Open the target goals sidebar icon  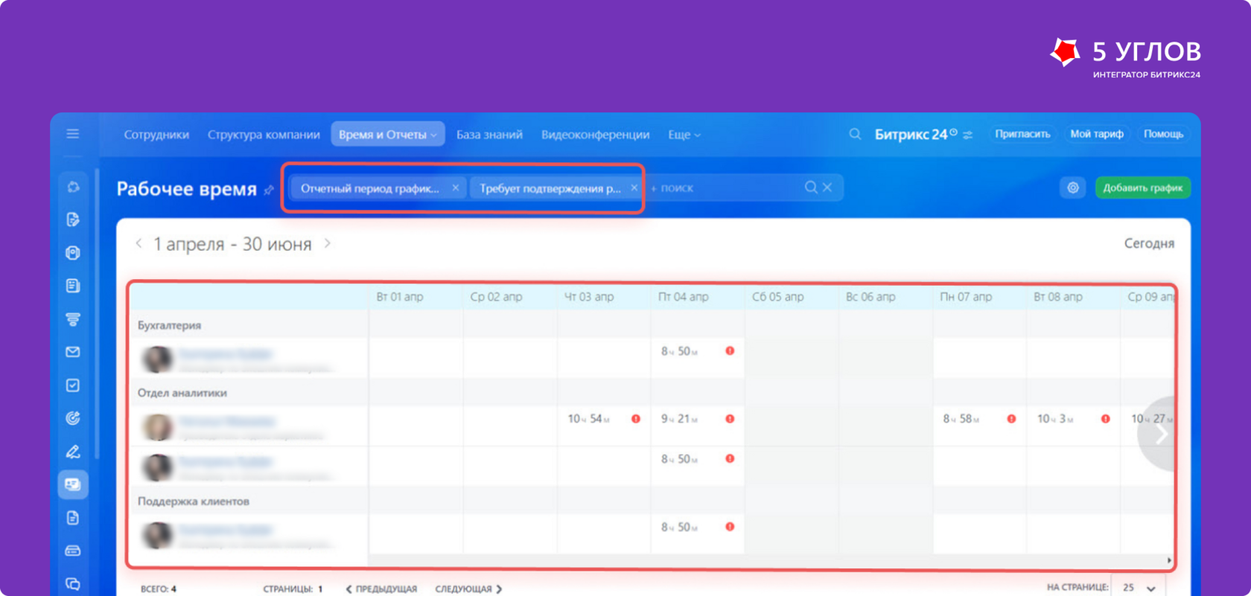pos(72,418)
